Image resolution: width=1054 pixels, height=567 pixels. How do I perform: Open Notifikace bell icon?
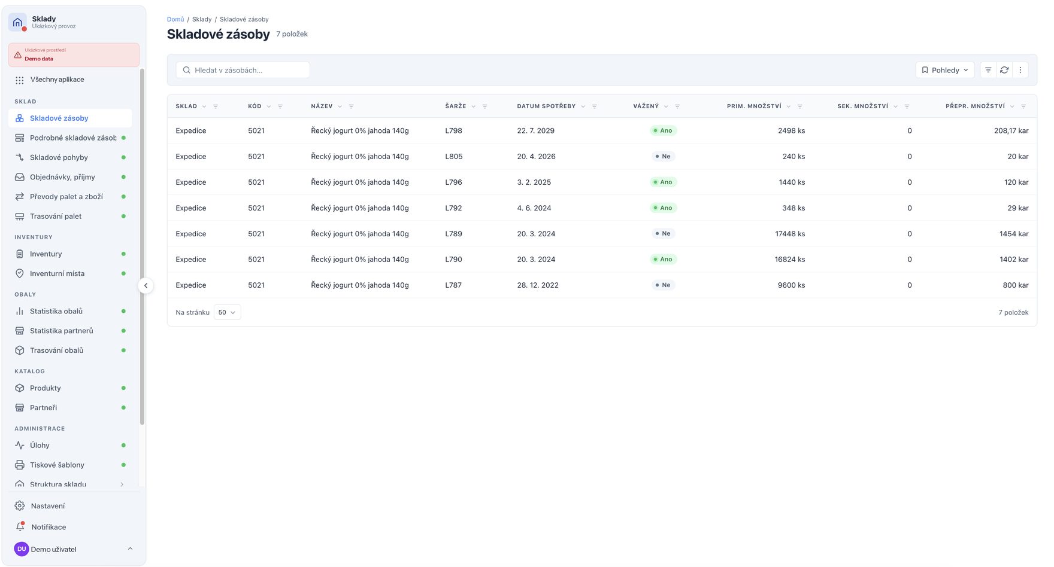(20, 527)
